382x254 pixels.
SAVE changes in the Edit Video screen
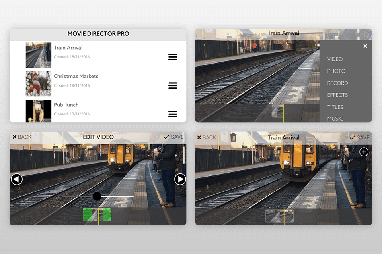174,137
